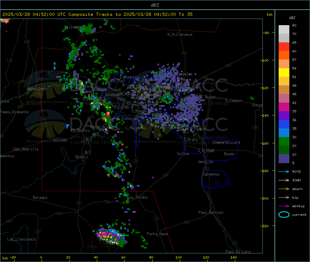Click the 'Los_Toldos' place label
Viewport: 310px width, 262px height.
pyautogui.click(x=137, y=197)
